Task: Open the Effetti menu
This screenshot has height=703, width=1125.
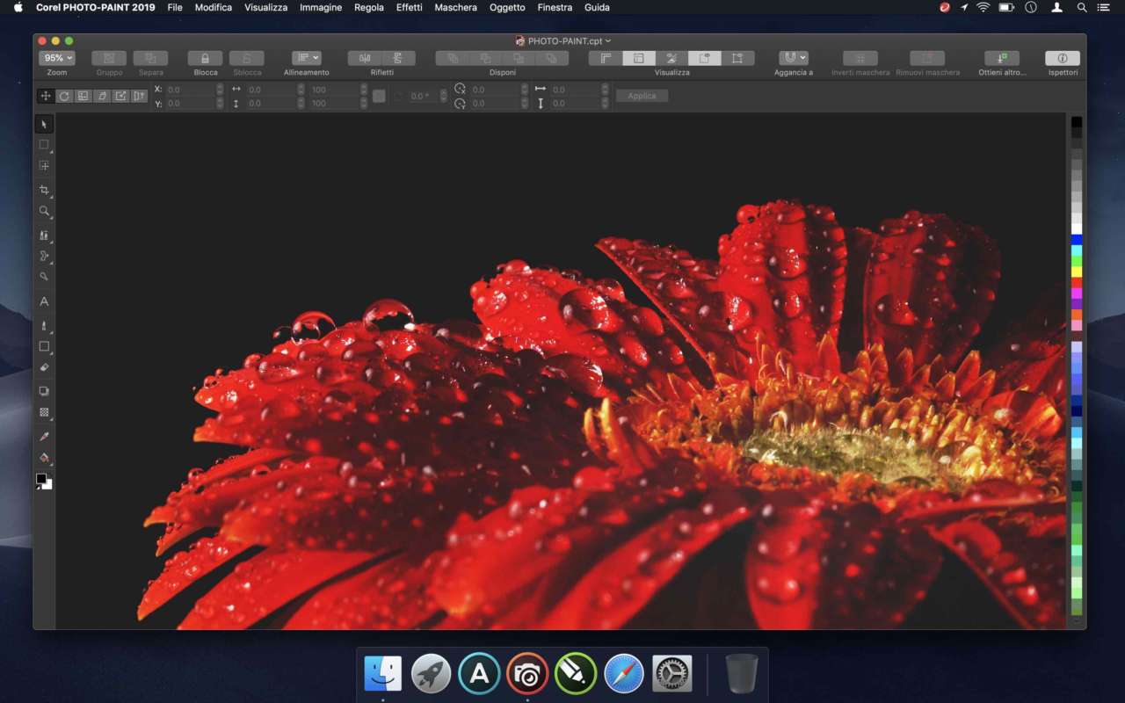Action: pyautogui.click(x=409, y=7)
